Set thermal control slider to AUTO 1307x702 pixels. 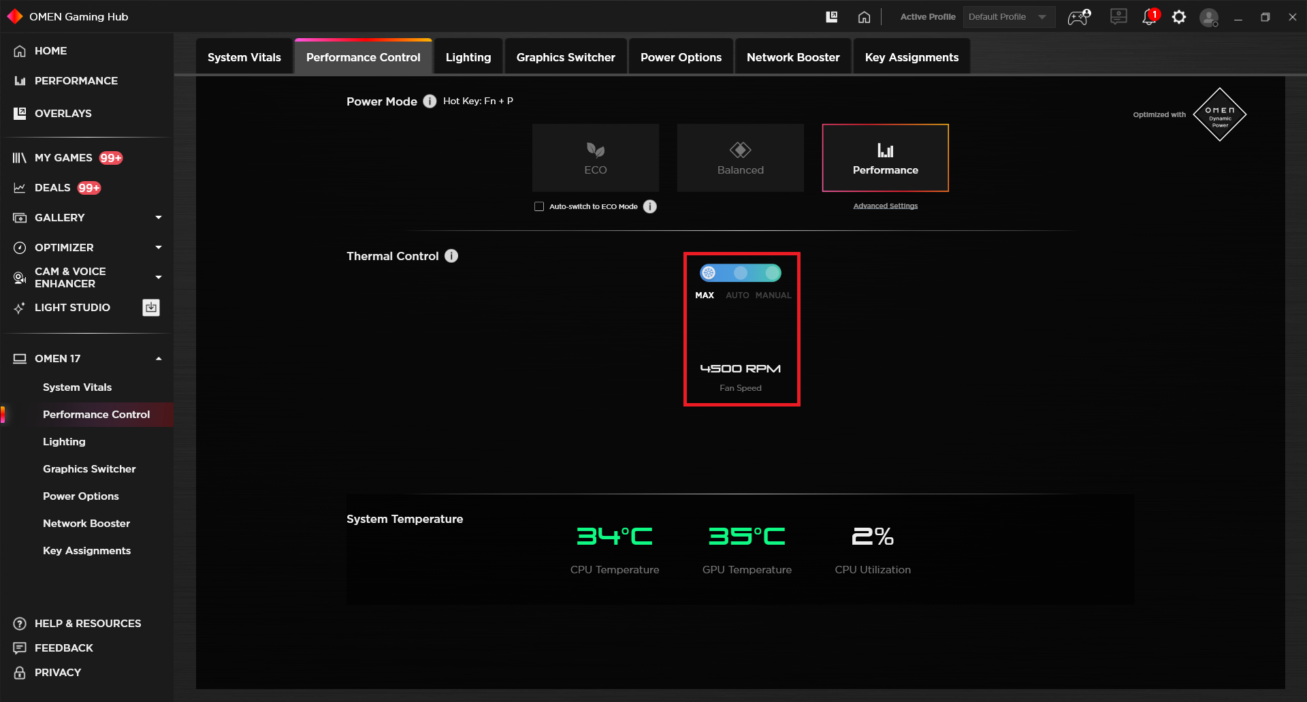[x=740, y=273]
